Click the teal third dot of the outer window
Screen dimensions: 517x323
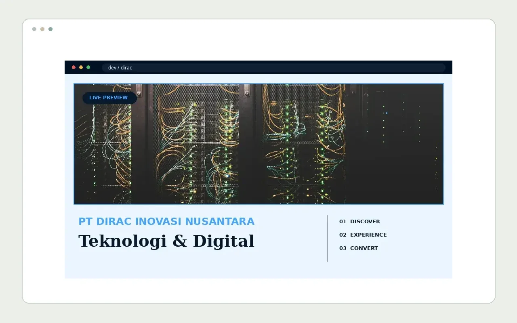[x=50, y=29]
